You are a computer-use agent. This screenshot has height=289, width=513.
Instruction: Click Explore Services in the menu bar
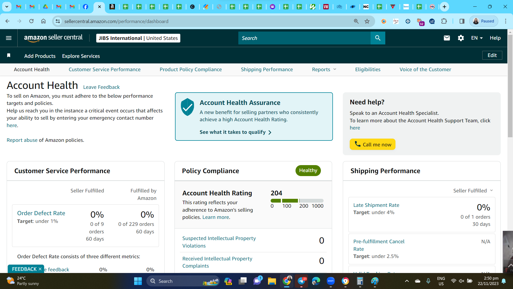click(81, 56)
